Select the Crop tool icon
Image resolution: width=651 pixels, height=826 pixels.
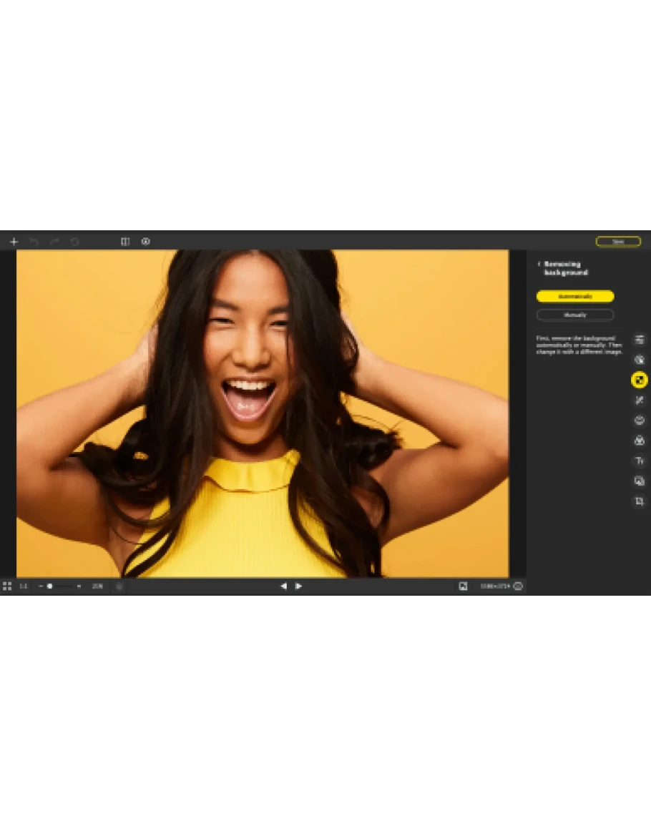[x=640, y=502]
